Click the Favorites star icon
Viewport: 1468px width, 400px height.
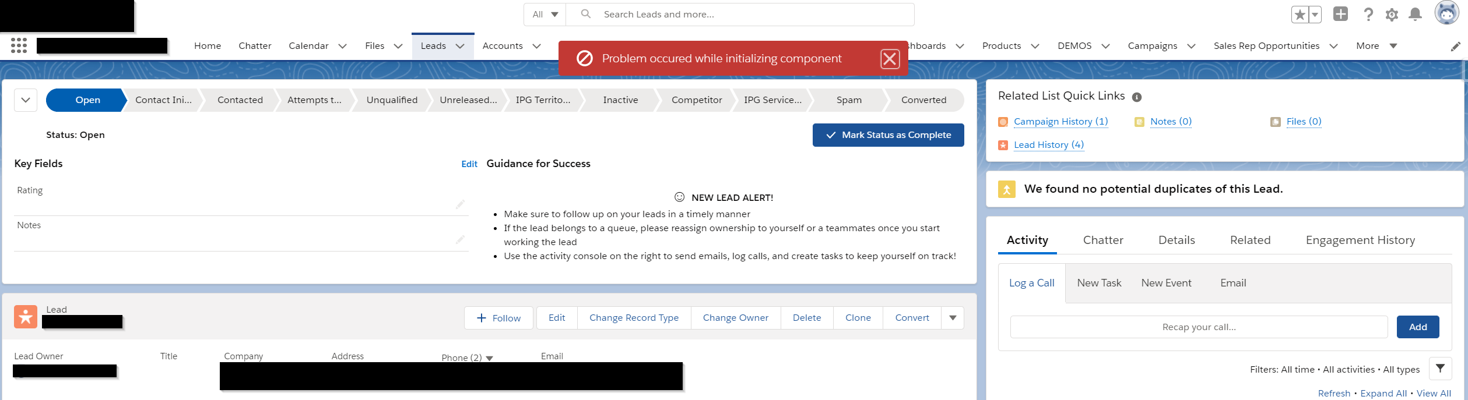tap(1300, 15)
